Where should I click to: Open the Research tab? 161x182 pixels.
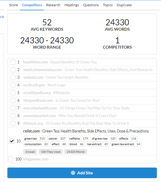[x=53, y=5]
